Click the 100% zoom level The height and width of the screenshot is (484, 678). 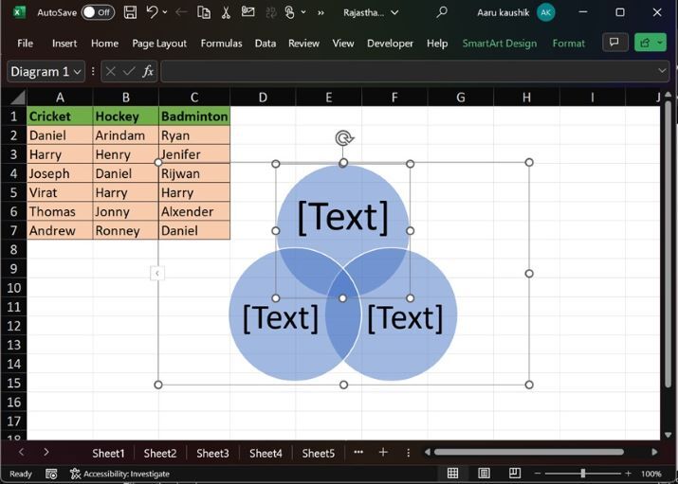point(651,474)
